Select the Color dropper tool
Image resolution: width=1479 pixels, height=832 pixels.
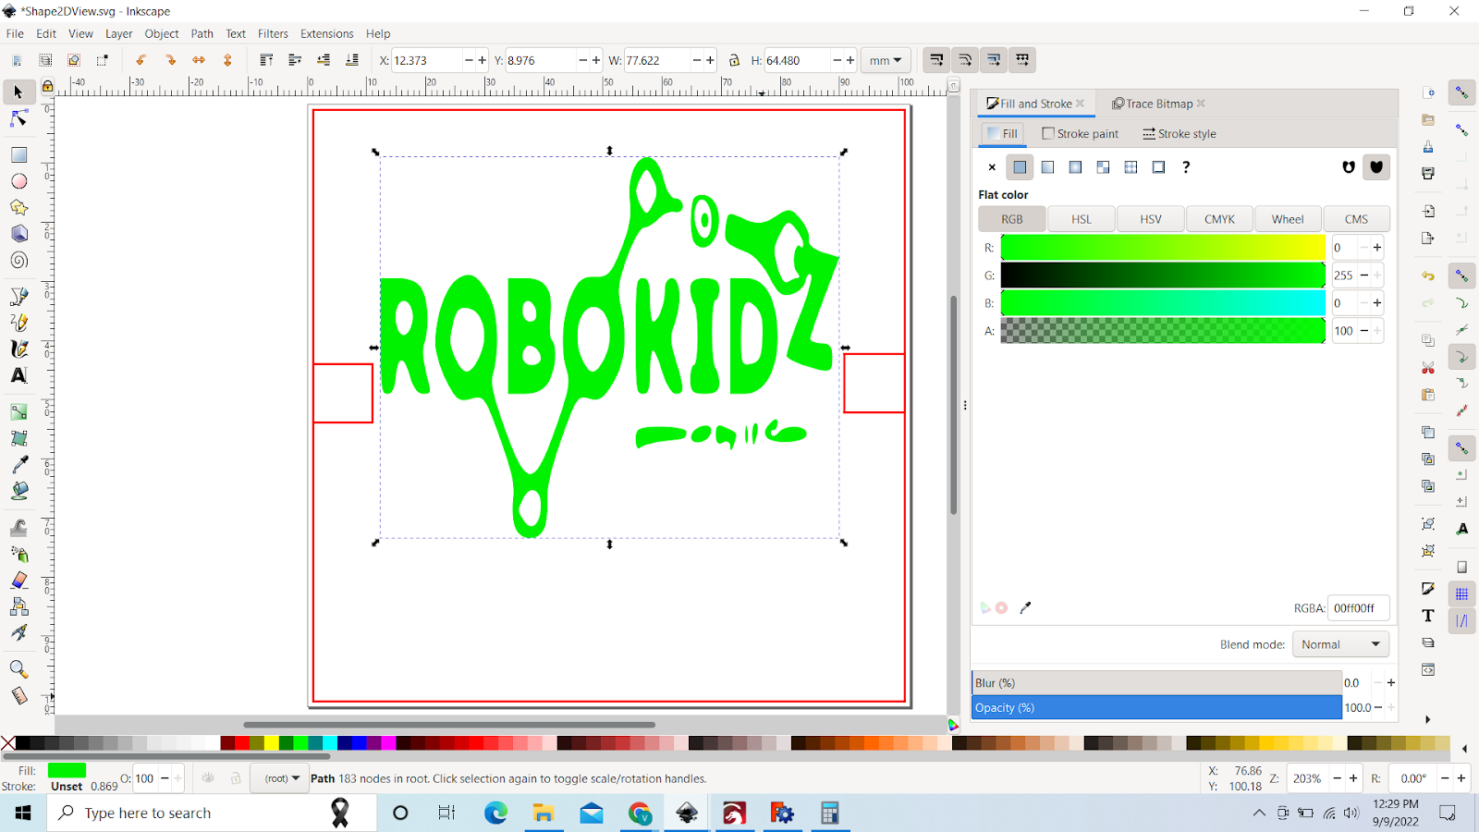coord(18,464)
